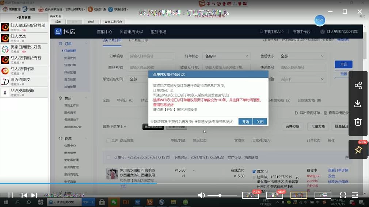
Task: Open 服务市场 in top navigation
Action: [159, 32]
